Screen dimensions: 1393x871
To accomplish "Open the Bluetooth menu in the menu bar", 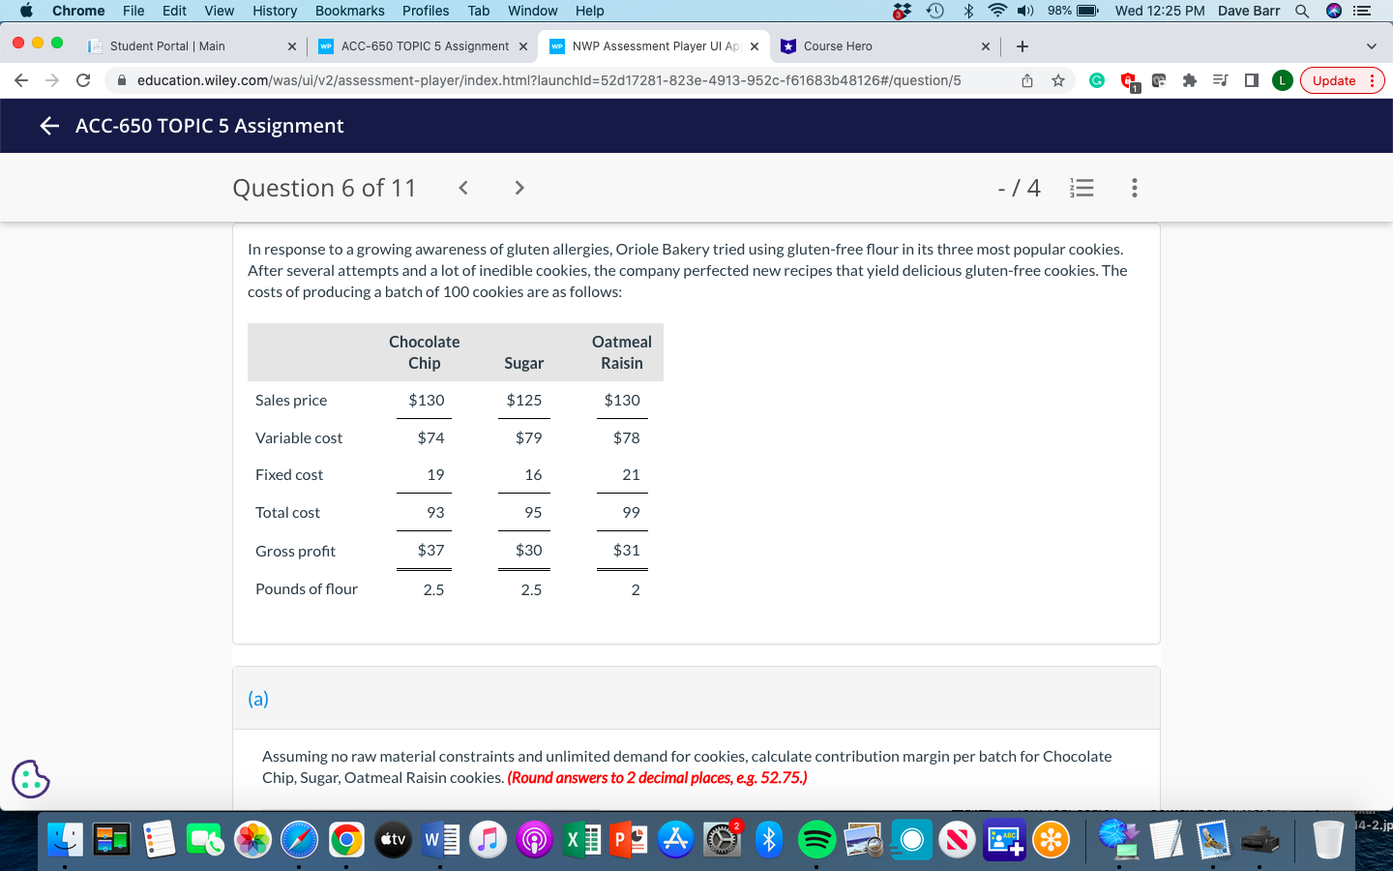I will tap(967, 11).
